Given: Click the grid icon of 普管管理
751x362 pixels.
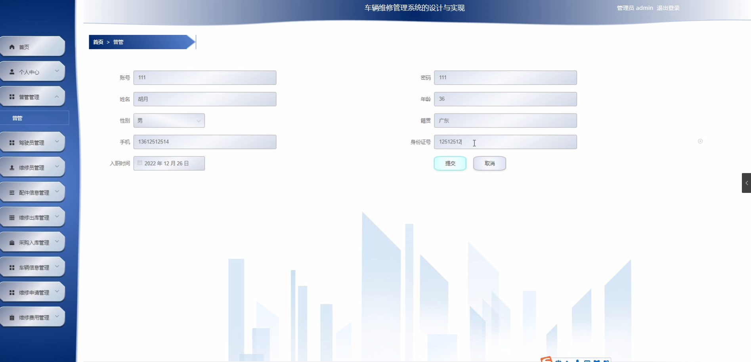Looking at the screenshot, I should 12,97.
